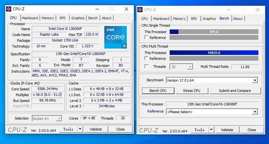Switch to Mainboard tab in left window

pos(30,18)
